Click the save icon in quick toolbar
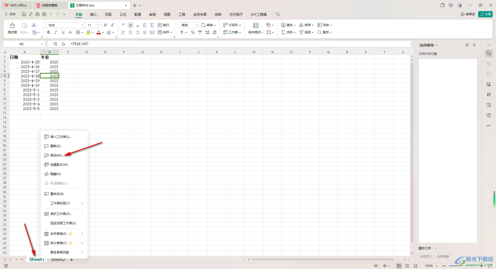The width and height of the screenshot is (496, 269). pos(24,14)
